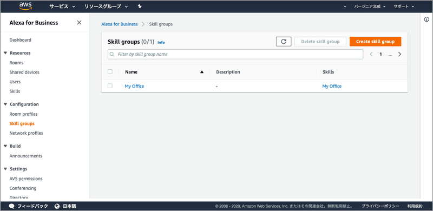Open Shared devices in the sidebar
Screen dimensions: 433x211
point(24,72)
